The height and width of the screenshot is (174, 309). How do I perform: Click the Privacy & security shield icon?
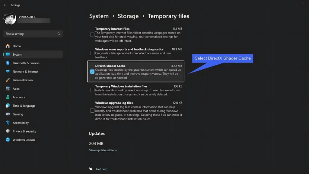[8, 131]
